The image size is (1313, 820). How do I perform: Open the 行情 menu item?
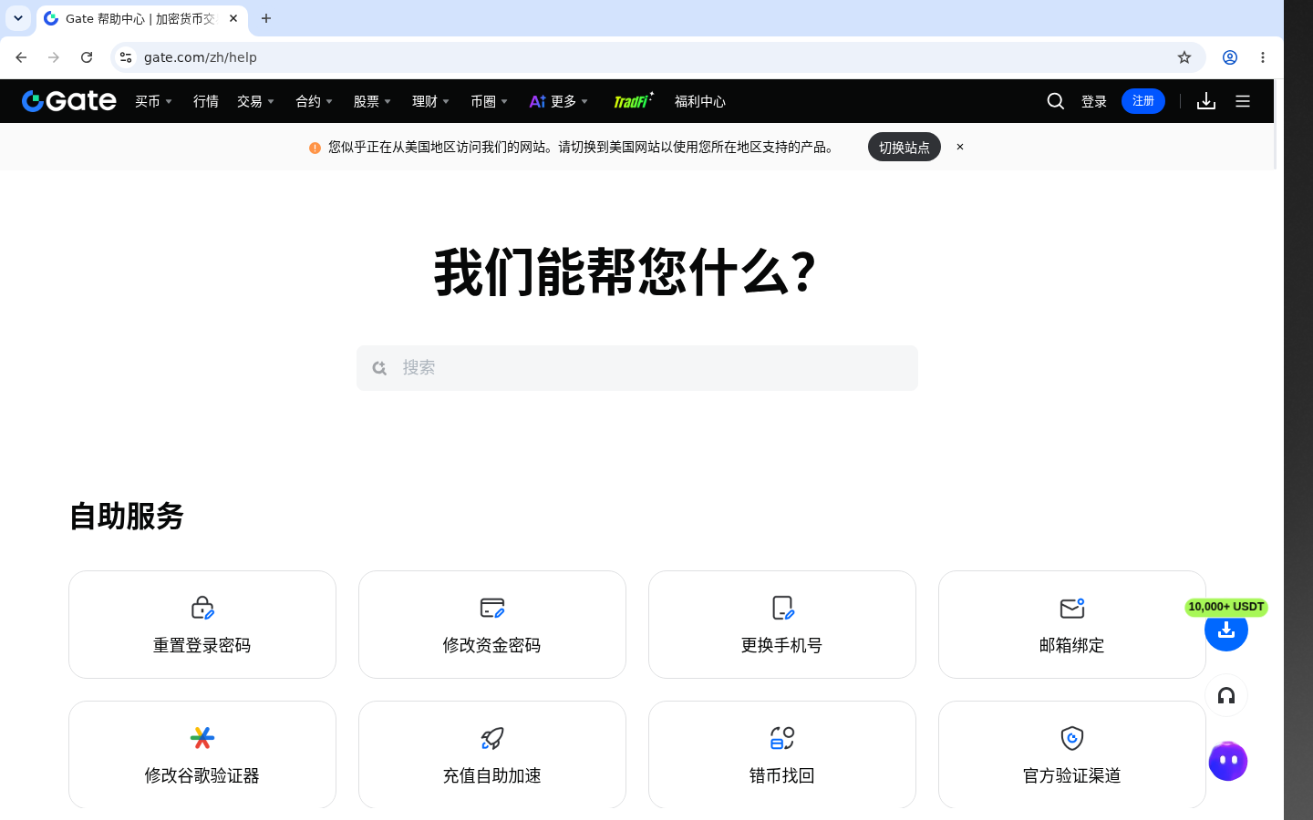pos(206,101)
